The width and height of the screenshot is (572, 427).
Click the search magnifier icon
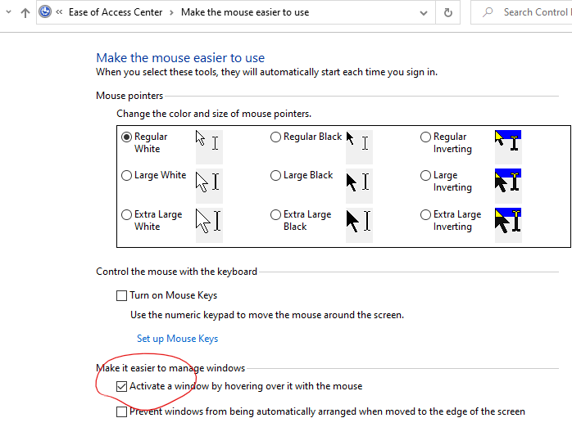(488, 12)
